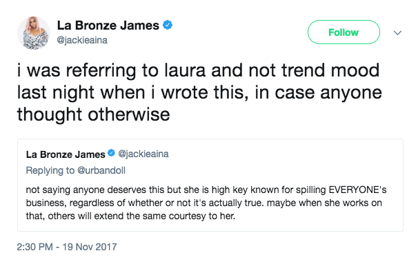Click the 2:30 PM - 19 Nov 2017 timestamp
Image resolution: width=418 pixels, height=262 pixels.
point(67,247)
